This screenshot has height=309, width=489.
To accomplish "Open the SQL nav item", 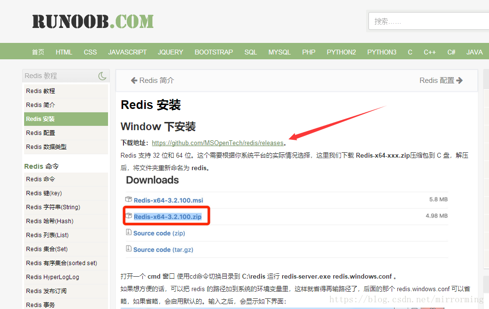I will coord(250,52).
